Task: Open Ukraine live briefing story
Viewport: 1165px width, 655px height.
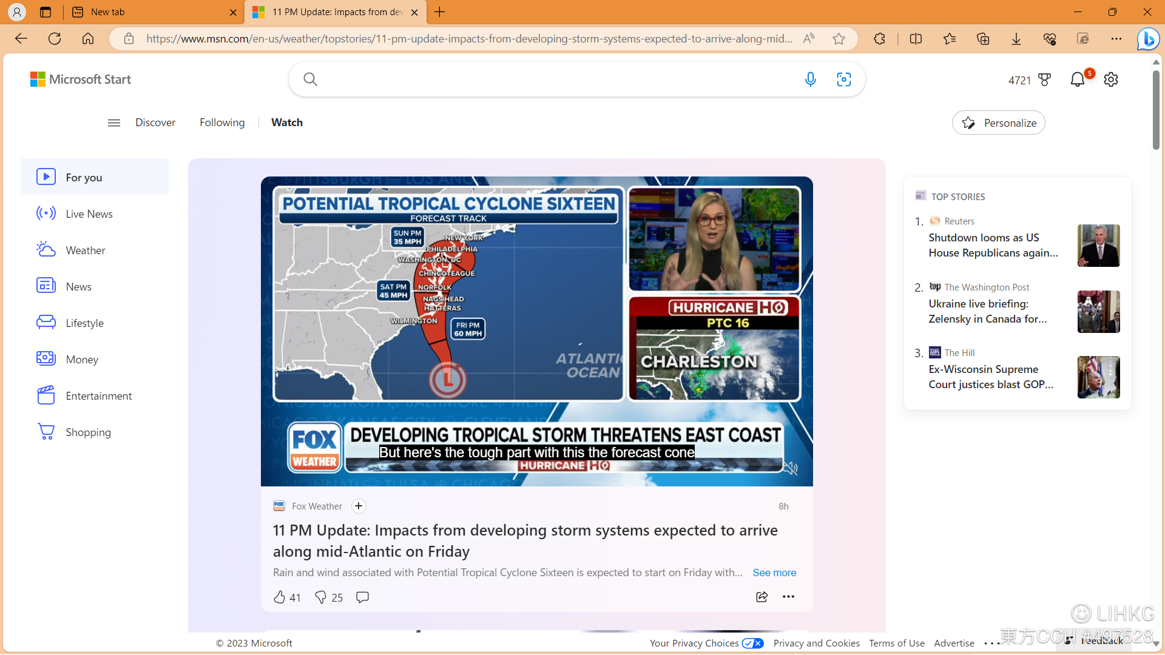Action: coord(987,311)
